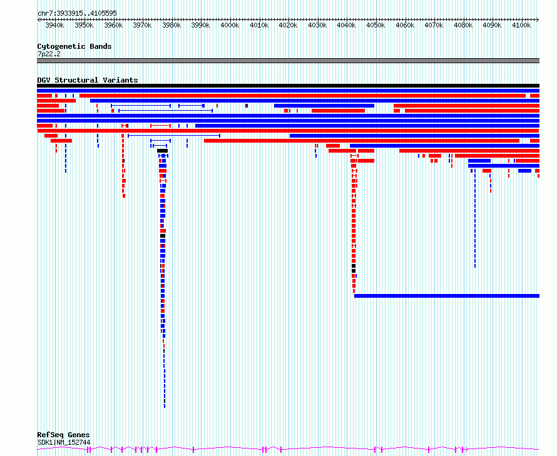Click the chr7:3933915..4105595 coordinate label
Screen dimensions: 557x456
click(77, 14)
